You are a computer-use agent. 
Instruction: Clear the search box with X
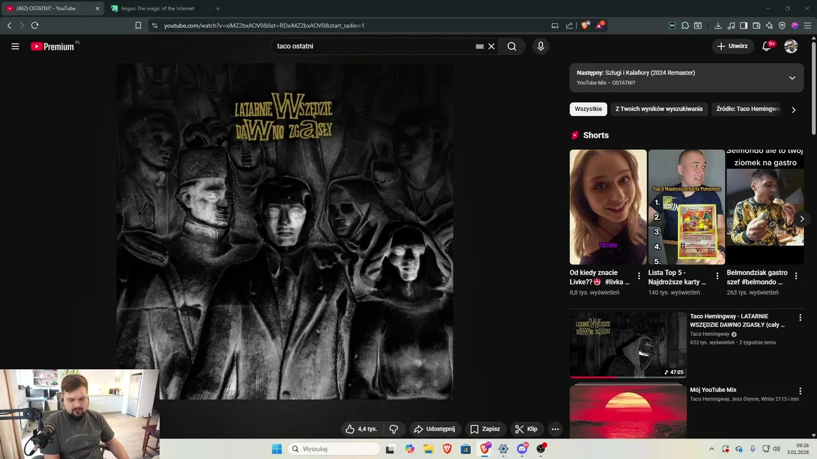coord(491,46)
